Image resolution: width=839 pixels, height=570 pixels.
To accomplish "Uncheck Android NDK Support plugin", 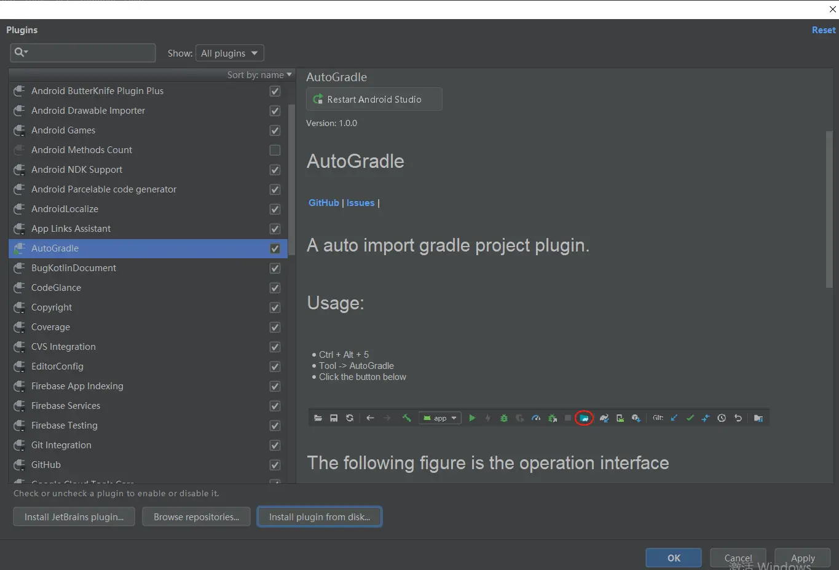I will (x=275, y=170).
